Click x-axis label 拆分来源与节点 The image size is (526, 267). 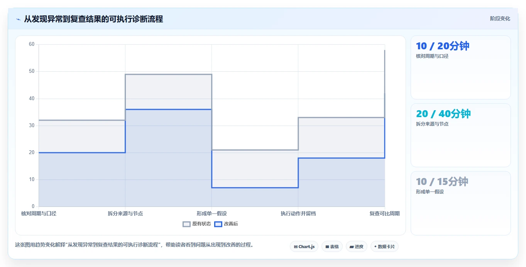(x=125, y=213)
